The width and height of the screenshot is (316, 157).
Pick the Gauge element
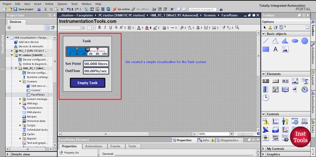pyautogui.click(x=305, y=90)
